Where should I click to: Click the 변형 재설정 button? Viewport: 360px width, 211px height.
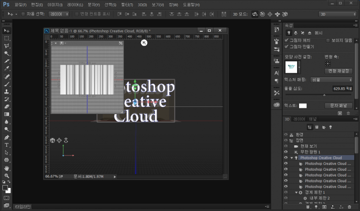point(339,70)
